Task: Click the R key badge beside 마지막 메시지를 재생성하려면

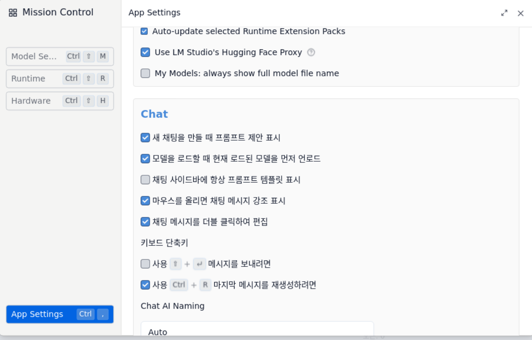Action: point(205,285)
